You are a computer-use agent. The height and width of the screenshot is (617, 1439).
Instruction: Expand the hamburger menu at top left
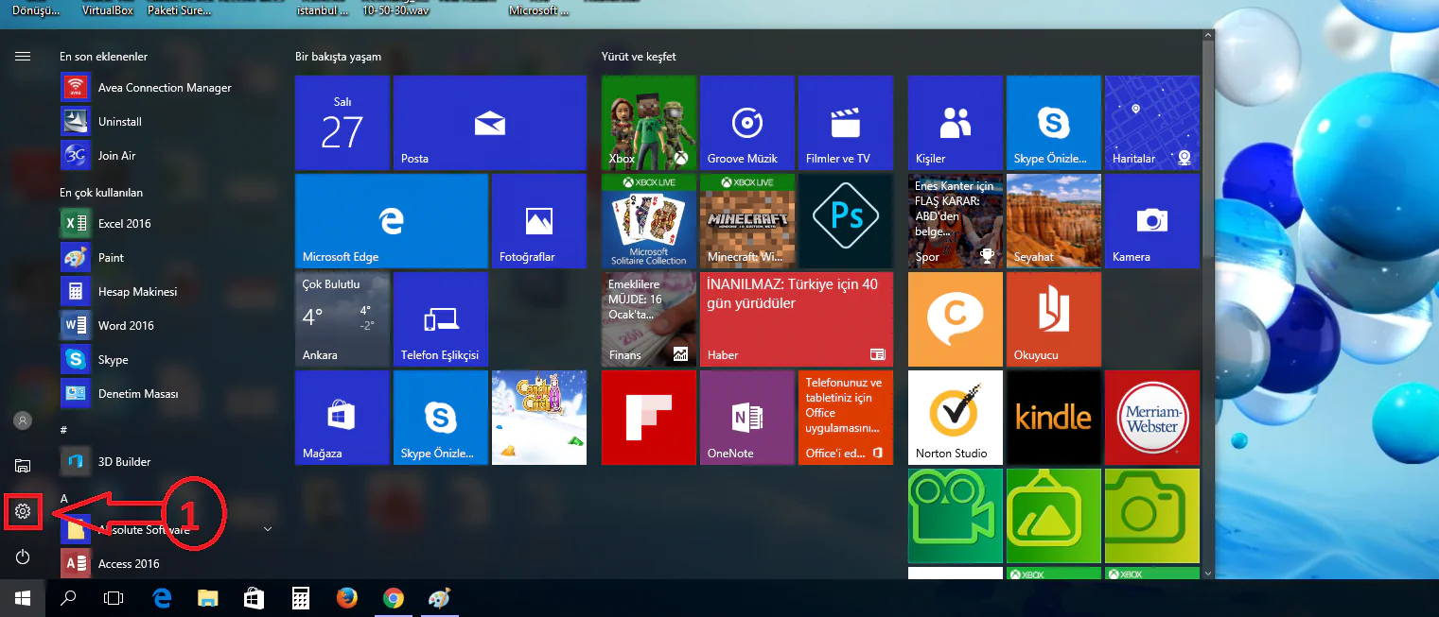[x=23, y=57]
